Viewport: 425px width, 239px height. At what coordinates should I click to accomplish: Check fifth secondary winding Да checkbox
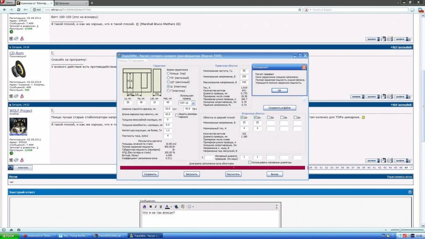click(295, 117)
